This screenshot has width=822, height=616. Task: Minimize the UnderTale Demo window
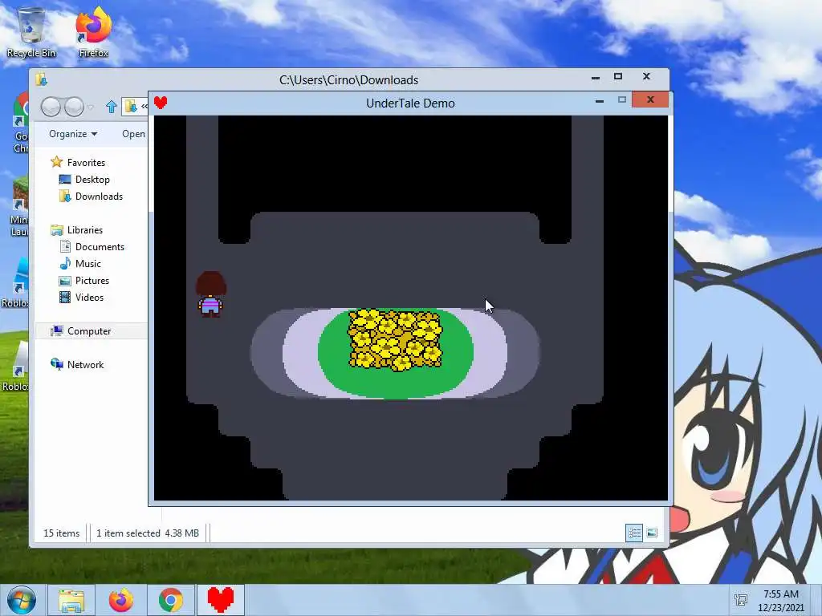tap(599, 100)
